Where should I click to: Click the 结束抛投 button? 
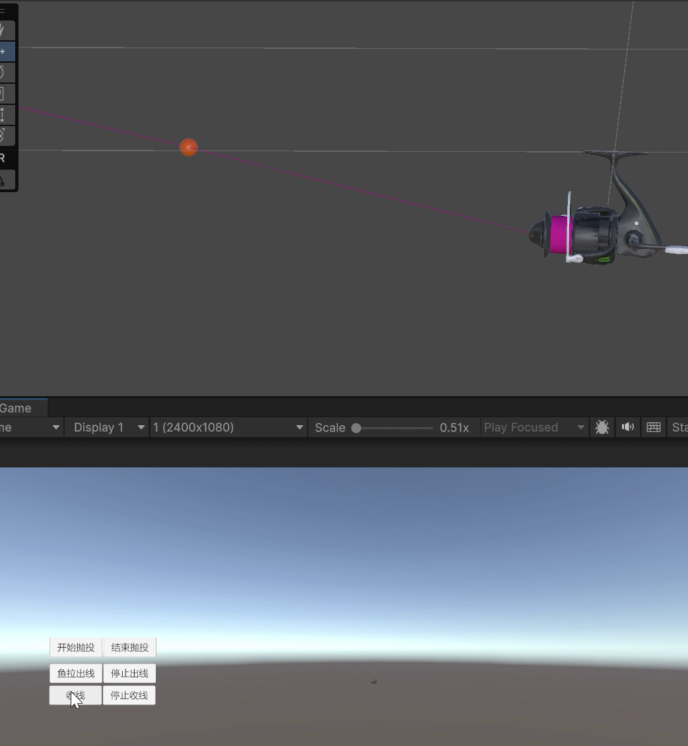129,648
